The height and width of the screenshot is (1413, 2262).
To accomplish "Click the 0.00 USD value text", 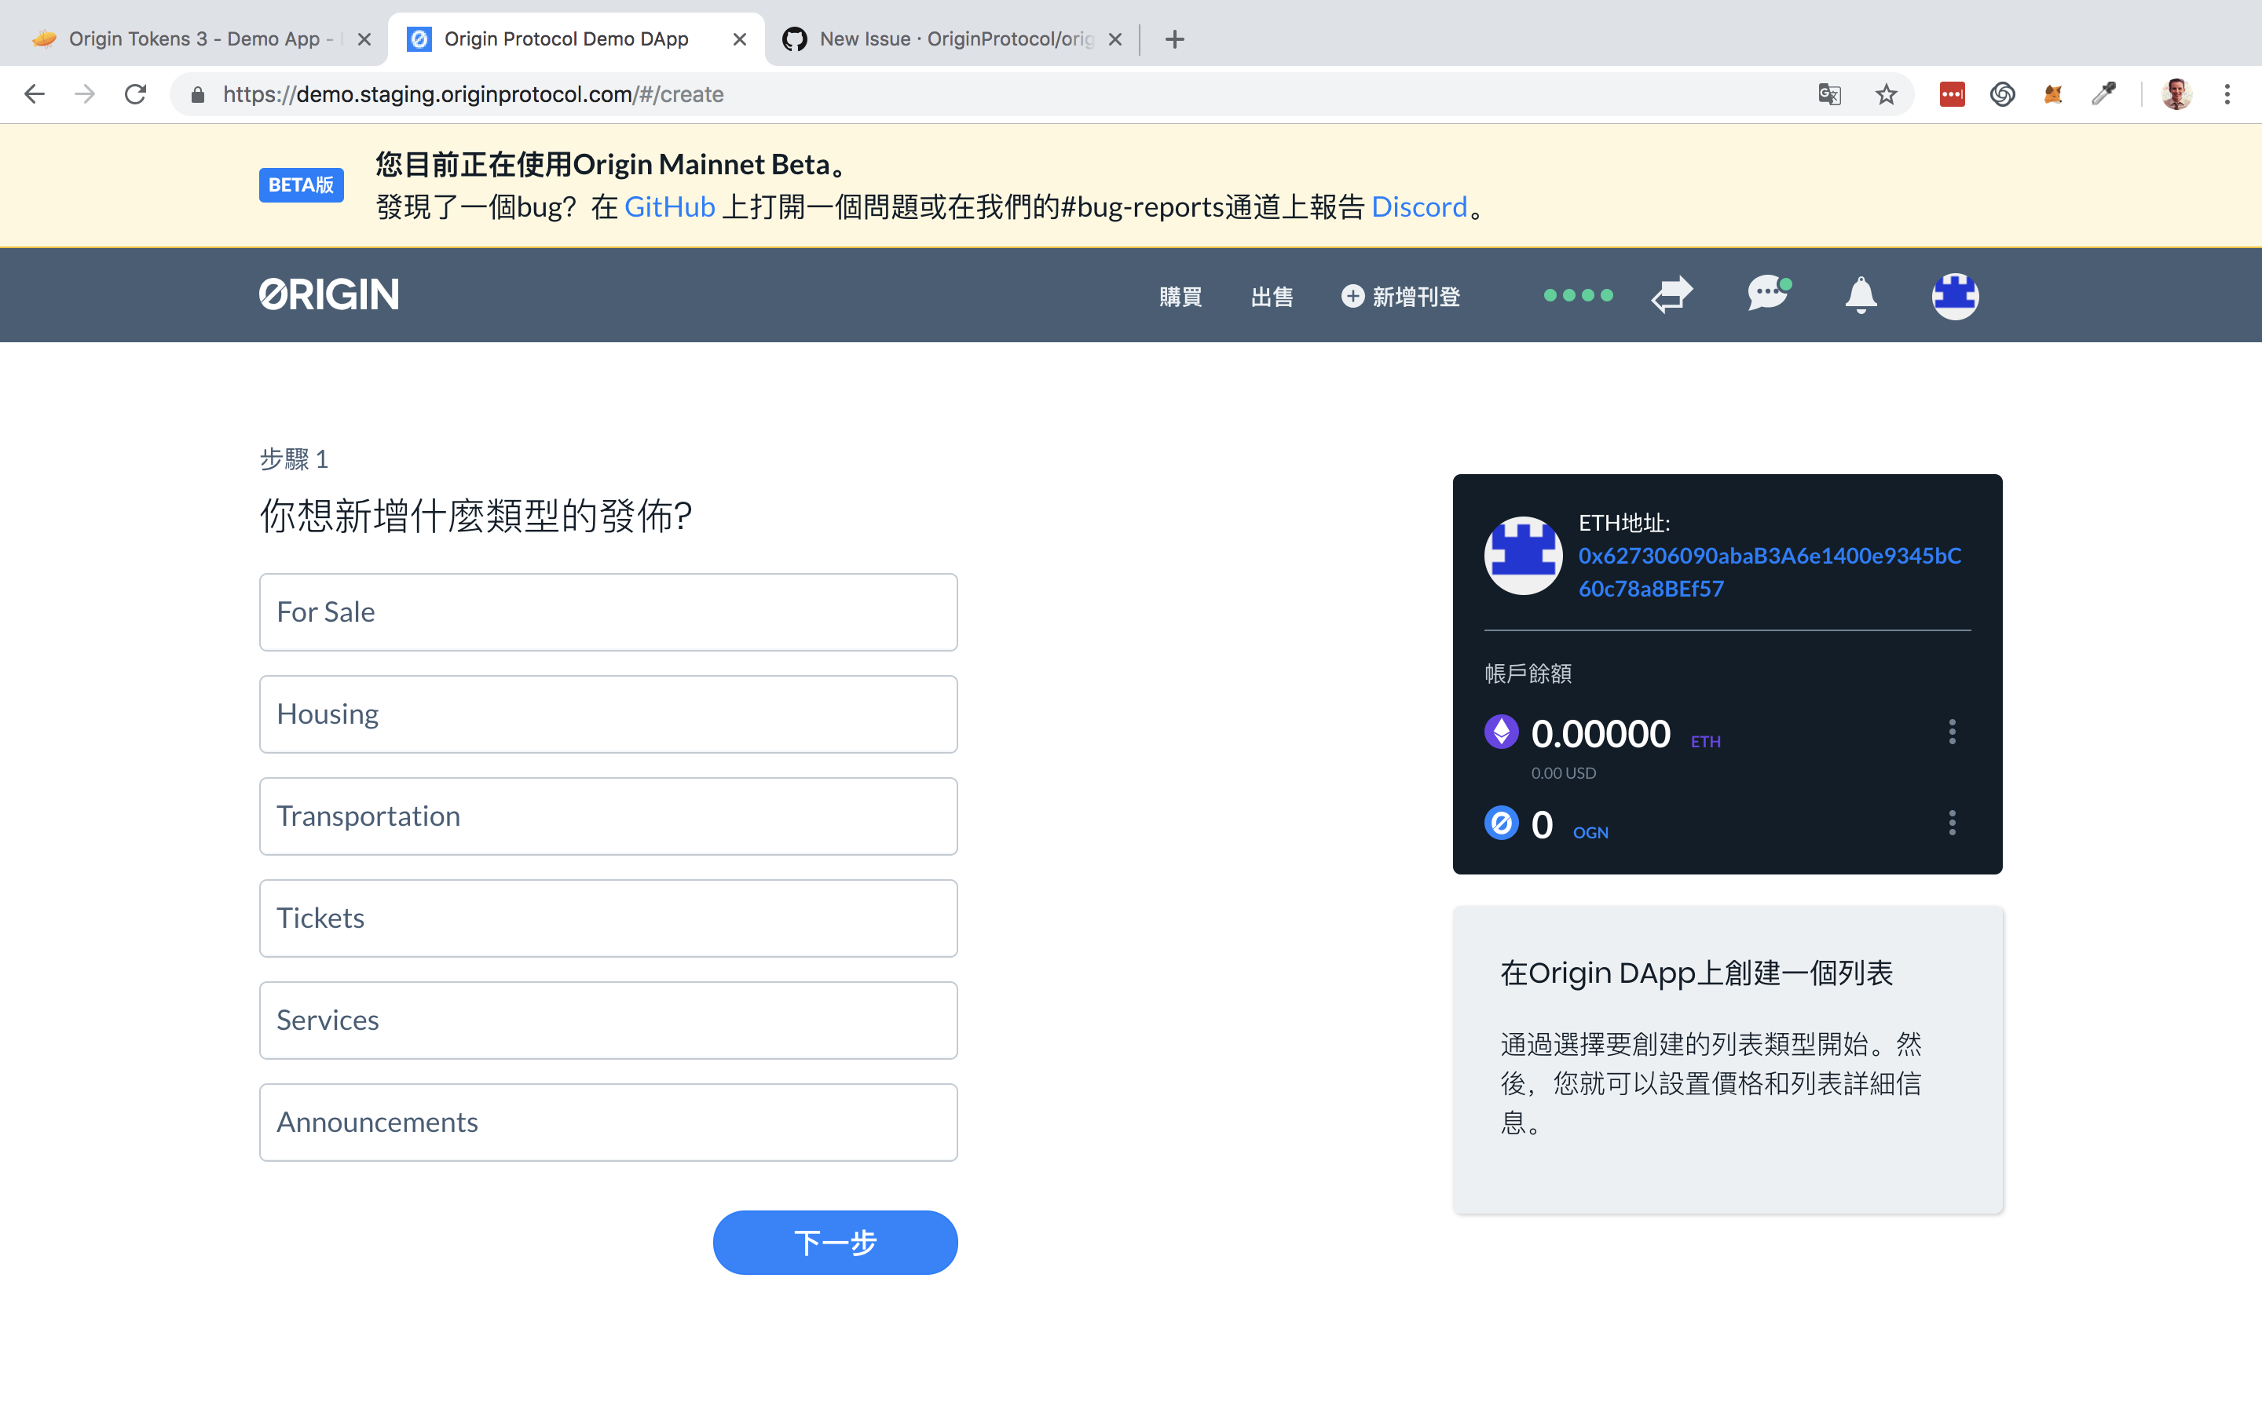I will tap(1563, 773).
